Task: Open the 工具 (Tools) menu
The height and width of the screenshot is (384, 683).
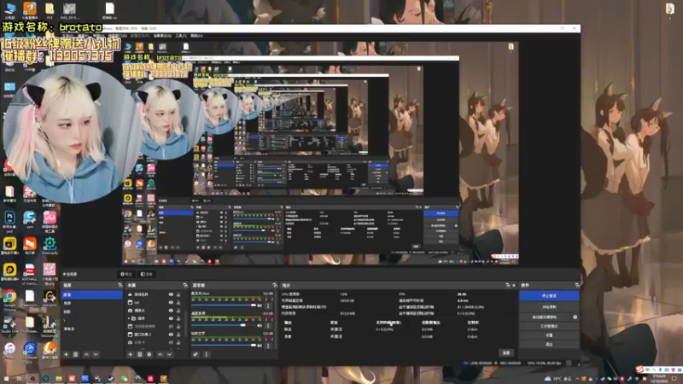Action: [181, 36]
